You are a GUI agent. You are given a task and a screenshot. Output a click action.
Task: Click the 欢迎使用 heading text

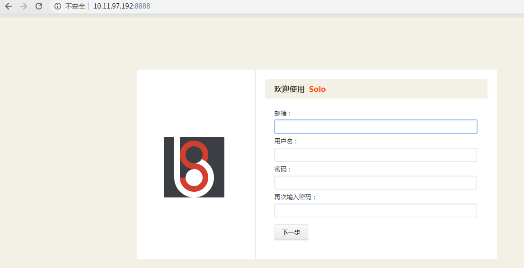point(289,89)
